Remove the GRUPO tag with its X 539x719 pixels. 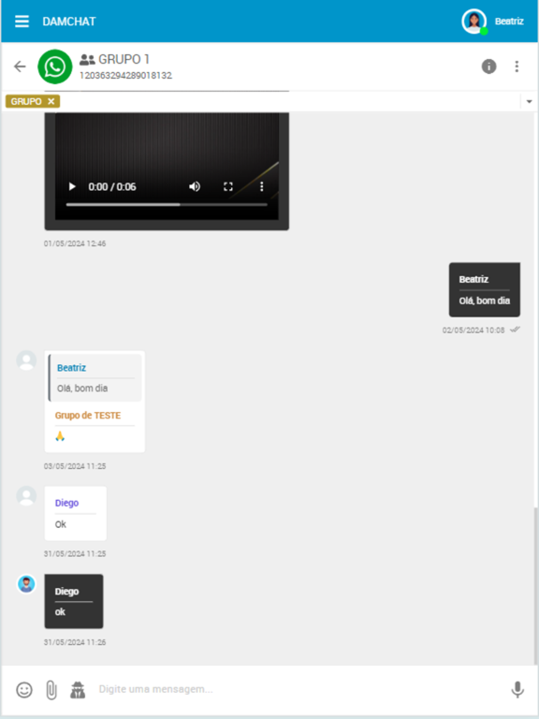(51, 101)
